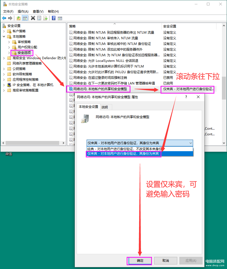Click the policy list scroll up arrow
This screenshot has width=227, height=269.
pos(224,26)
